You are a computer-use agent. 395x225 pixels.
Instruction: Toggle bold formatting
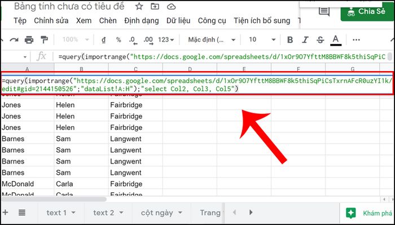(290, 39)
